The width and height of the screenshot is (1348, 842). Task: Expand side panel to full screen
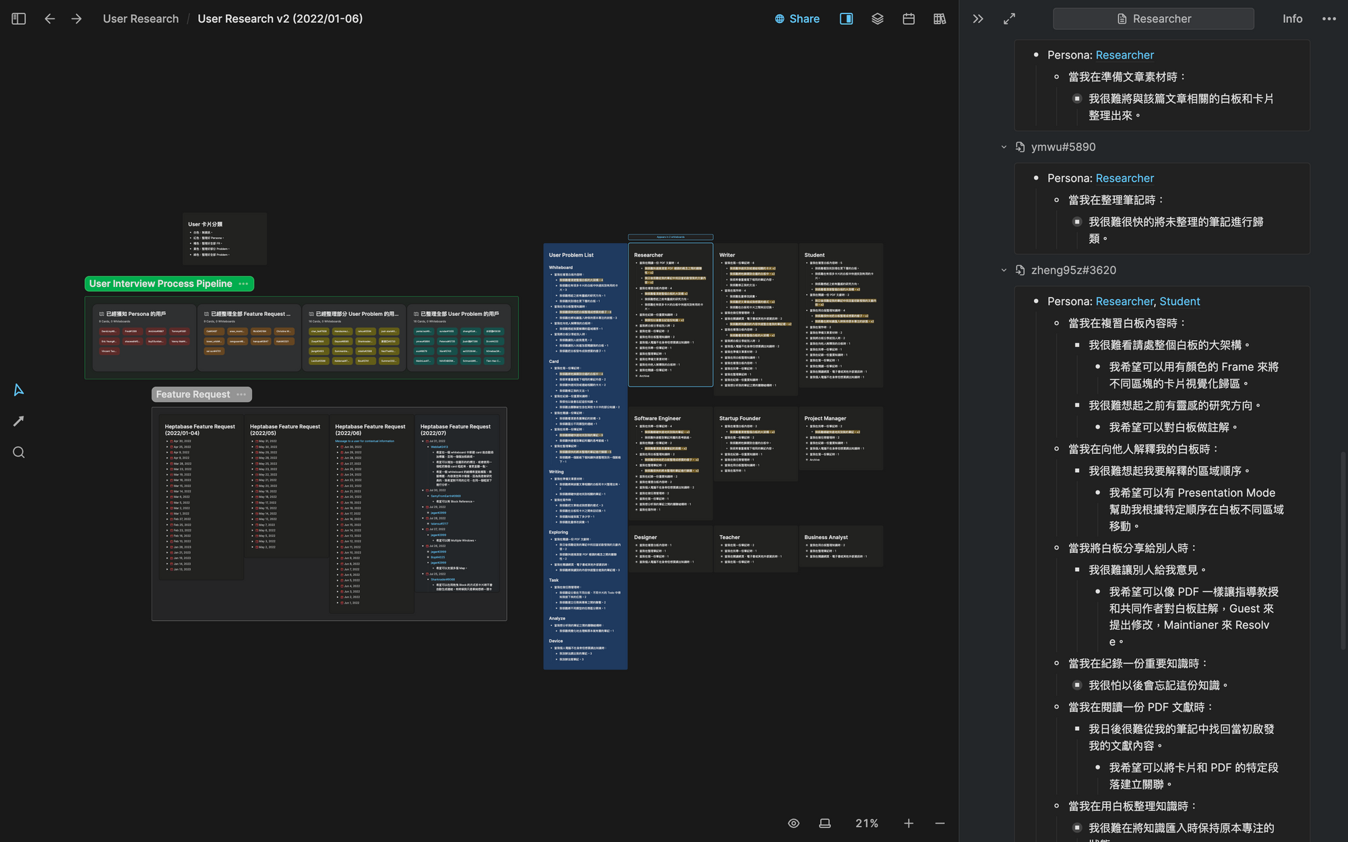point(1009,19)
